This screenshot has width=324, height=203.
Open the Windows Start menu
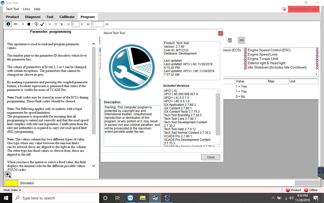click(x=6, y=198)
